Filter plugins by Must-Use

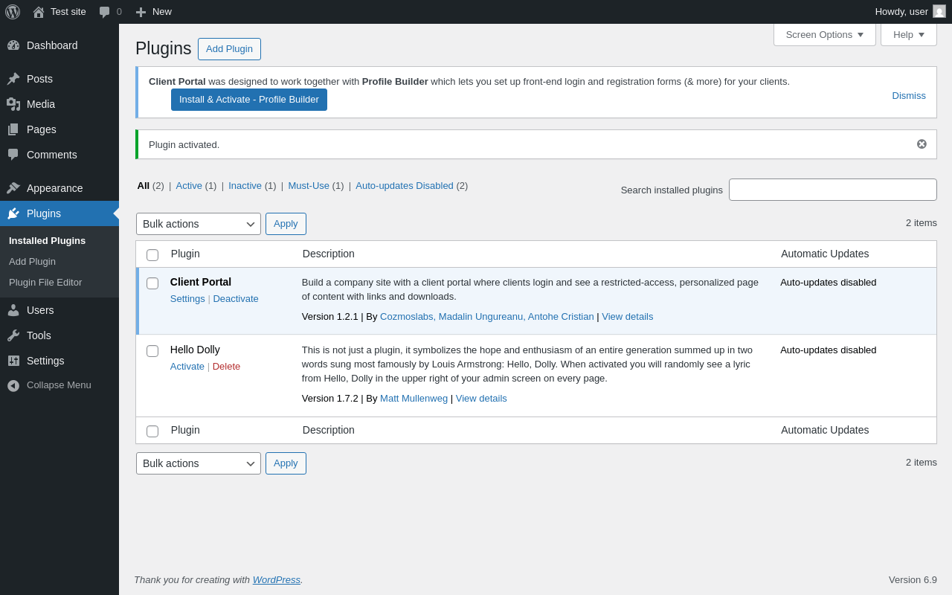309,186
